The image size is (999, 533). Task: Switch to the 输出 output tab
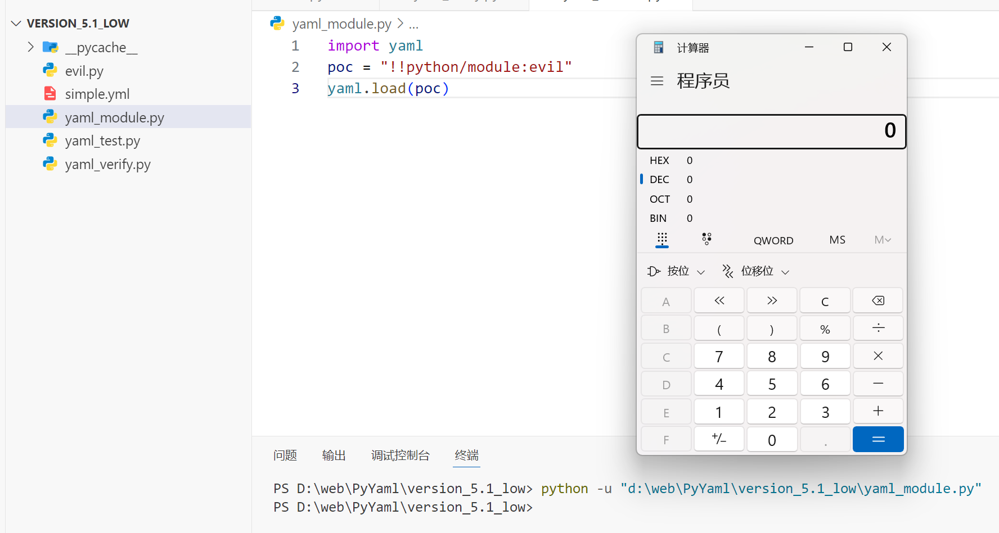pyautogui.click(x=334, y=455)
